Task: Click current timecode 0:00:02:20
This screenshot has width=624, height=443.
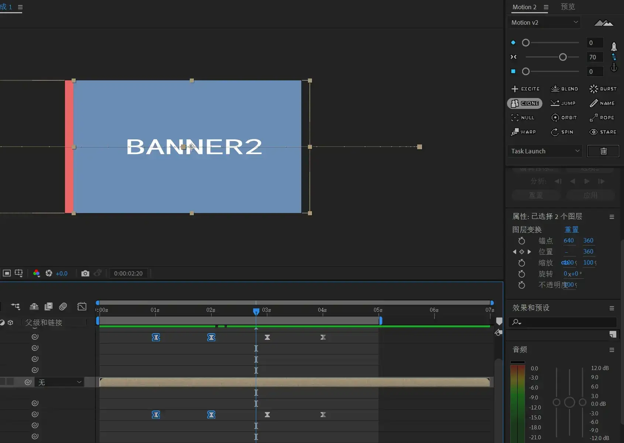Action: click(128, 273)
